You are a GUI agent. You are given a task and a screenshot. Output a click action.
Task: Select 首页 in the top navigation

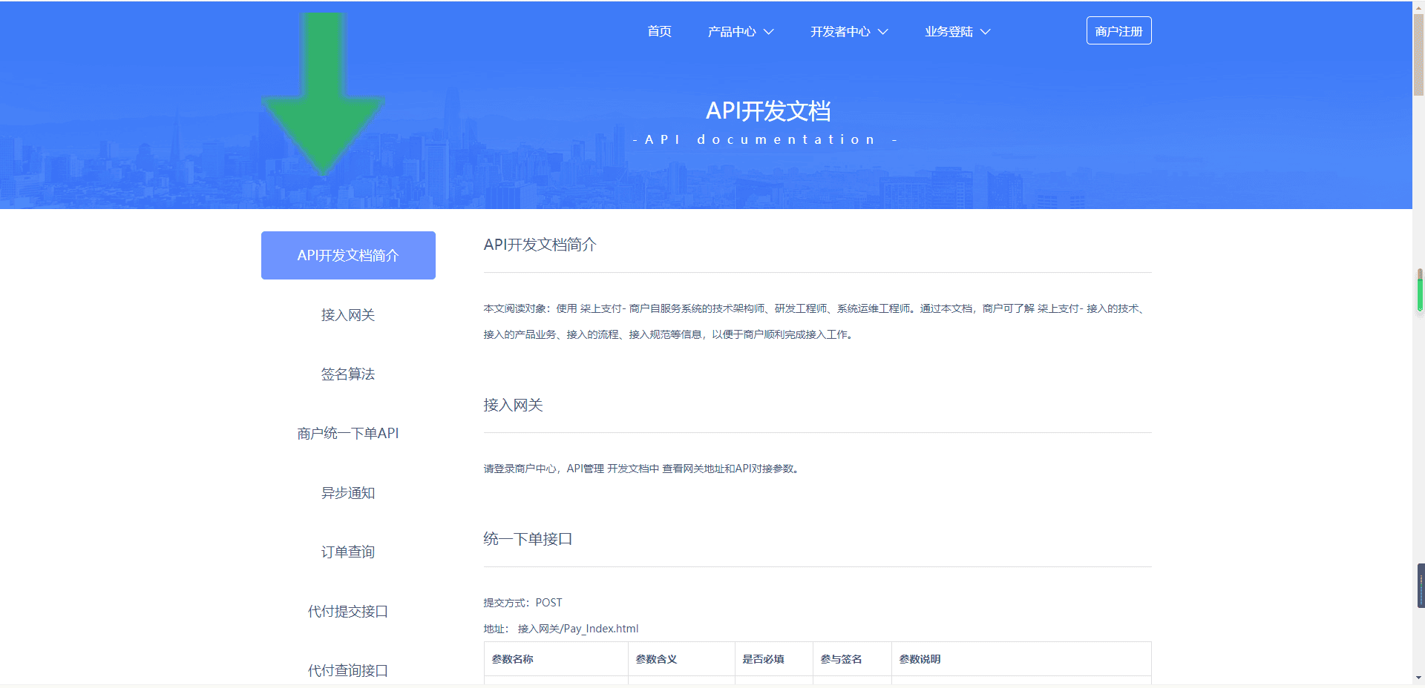click(658, 31)
